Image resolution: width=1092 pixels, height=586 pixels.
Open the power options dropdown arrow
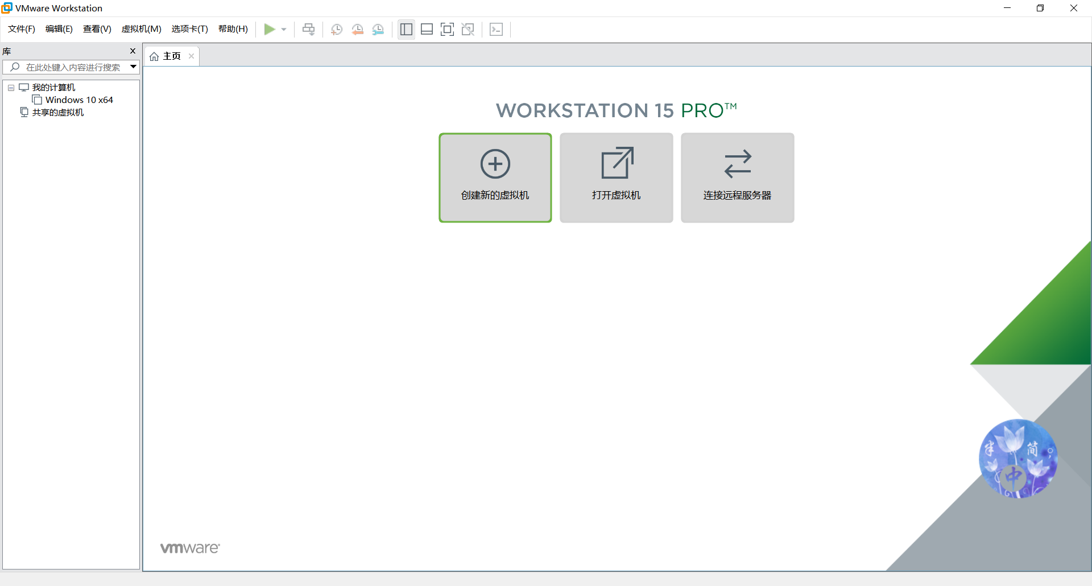coord(284,30)
